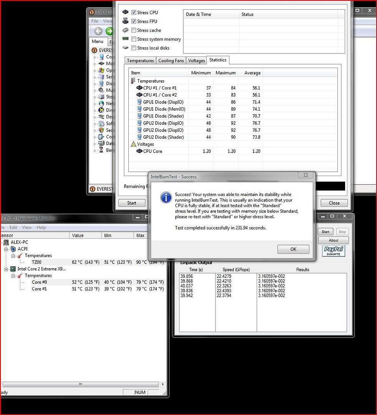Select the Statistics tab
The height and width of the screenshot is (415, 377).
218,60
